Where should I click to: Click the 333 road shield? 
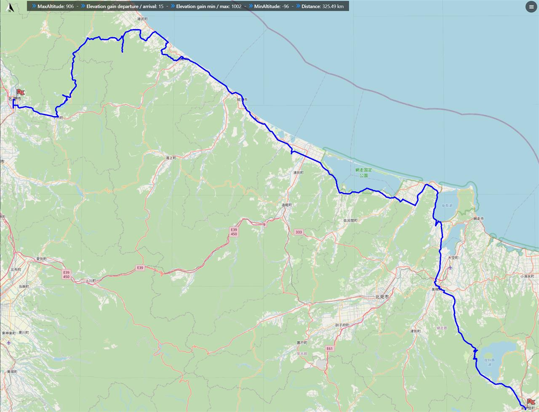click(x=299, y=232)
